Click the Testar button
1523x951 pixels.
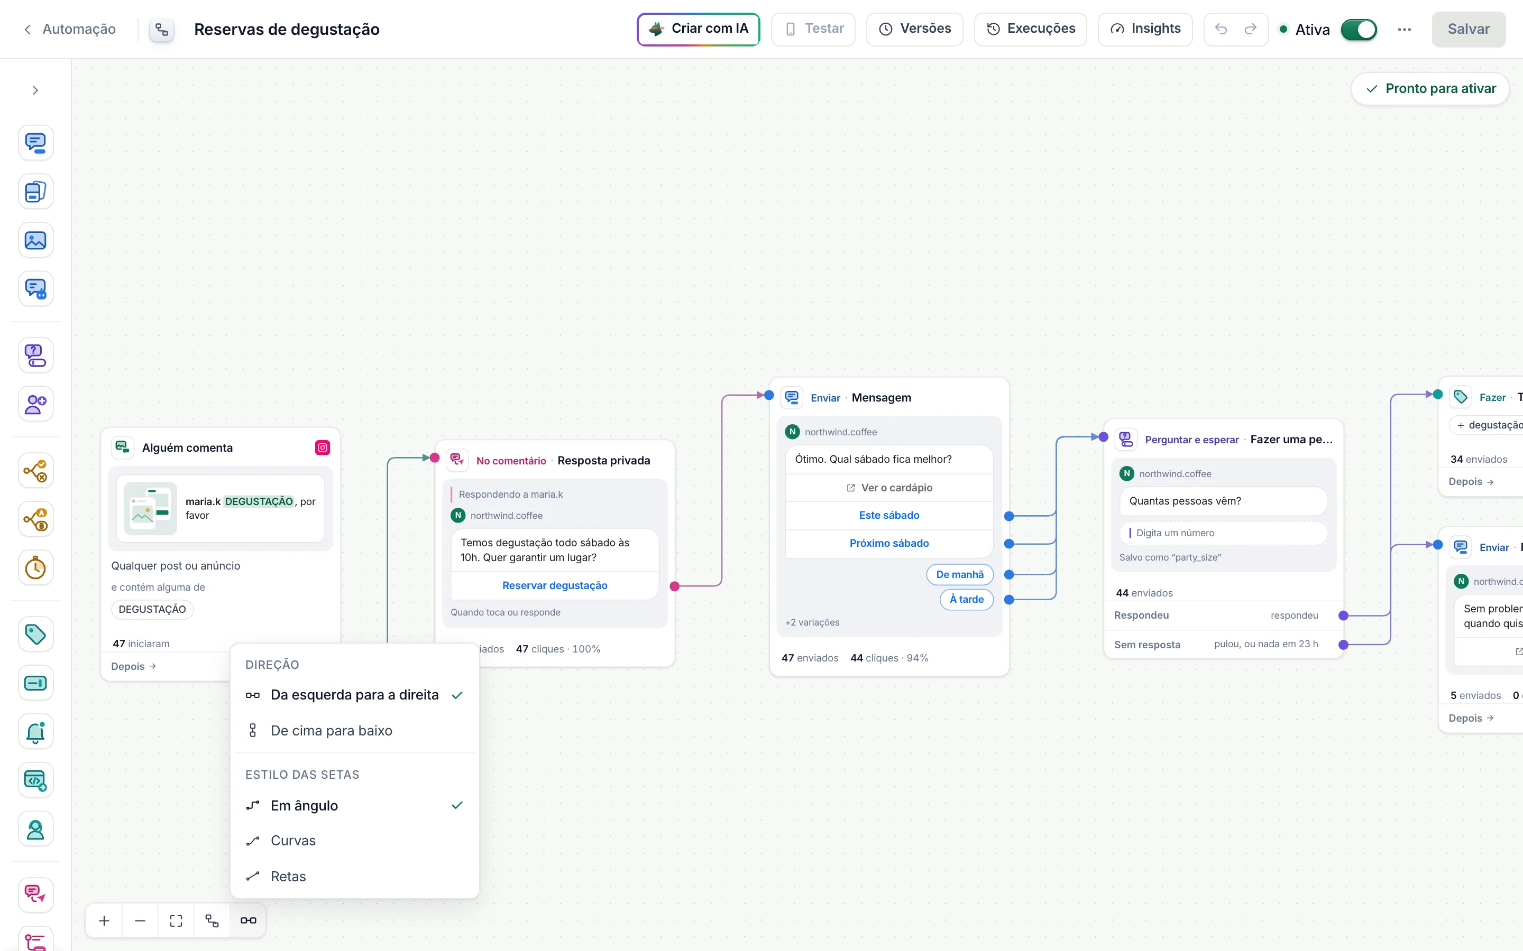(x=813, y=29)
